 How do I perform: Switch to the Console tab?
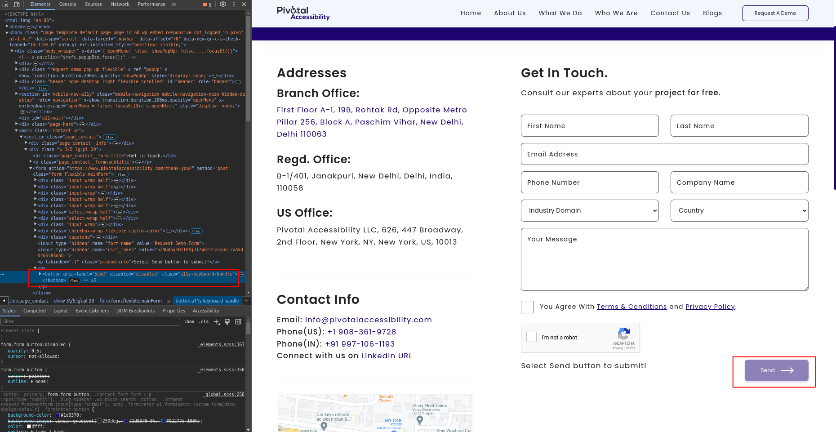[68, 4]
